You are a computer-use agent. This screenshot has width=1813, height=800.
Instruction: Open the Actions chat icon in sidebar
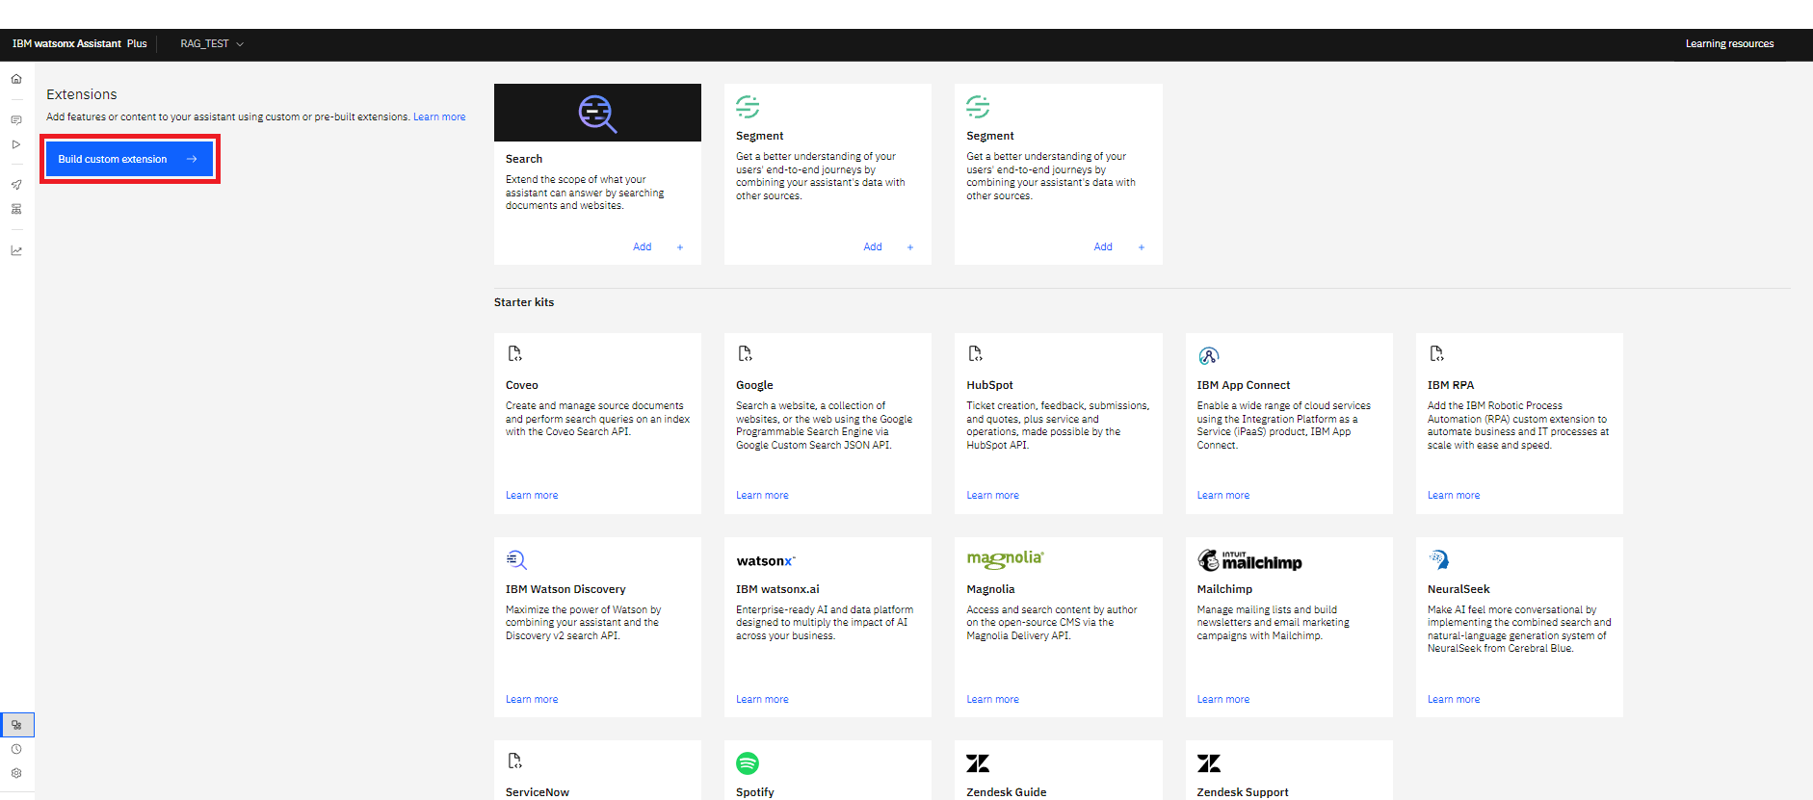(16, 120)
